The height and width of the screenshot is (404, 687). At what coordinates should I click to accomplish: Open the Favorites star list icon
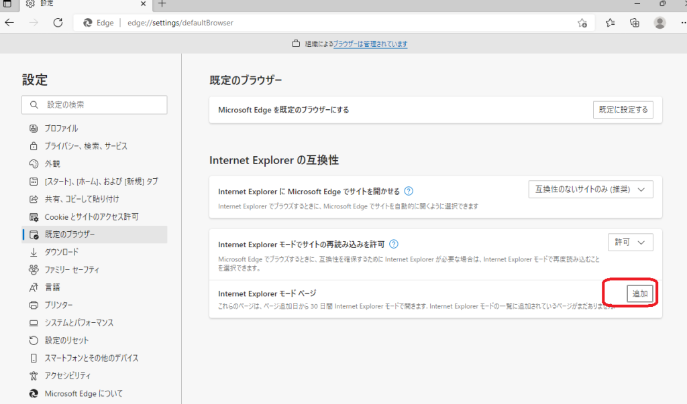tap(610, 23)
